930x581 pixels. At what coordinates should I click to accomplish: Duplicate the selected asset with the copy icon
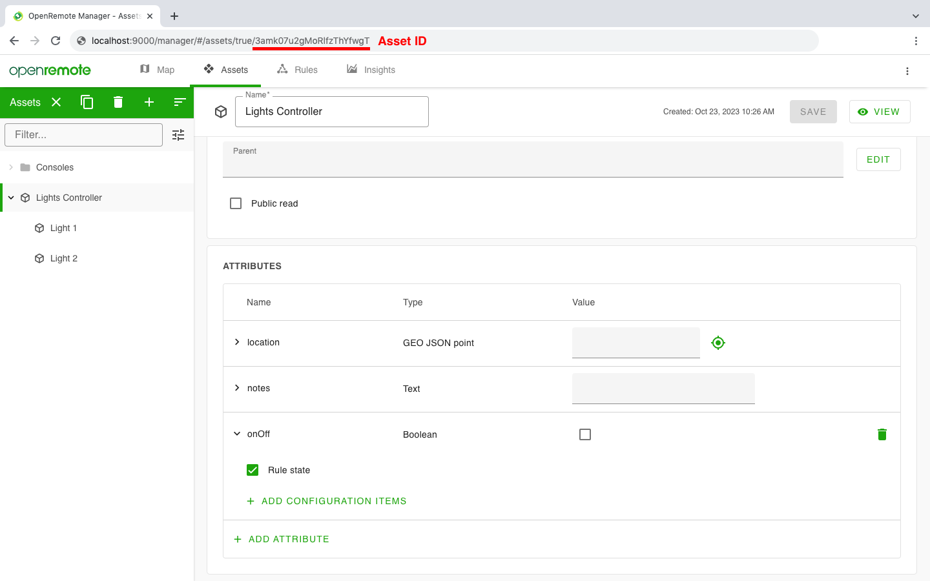pos(87,102)
